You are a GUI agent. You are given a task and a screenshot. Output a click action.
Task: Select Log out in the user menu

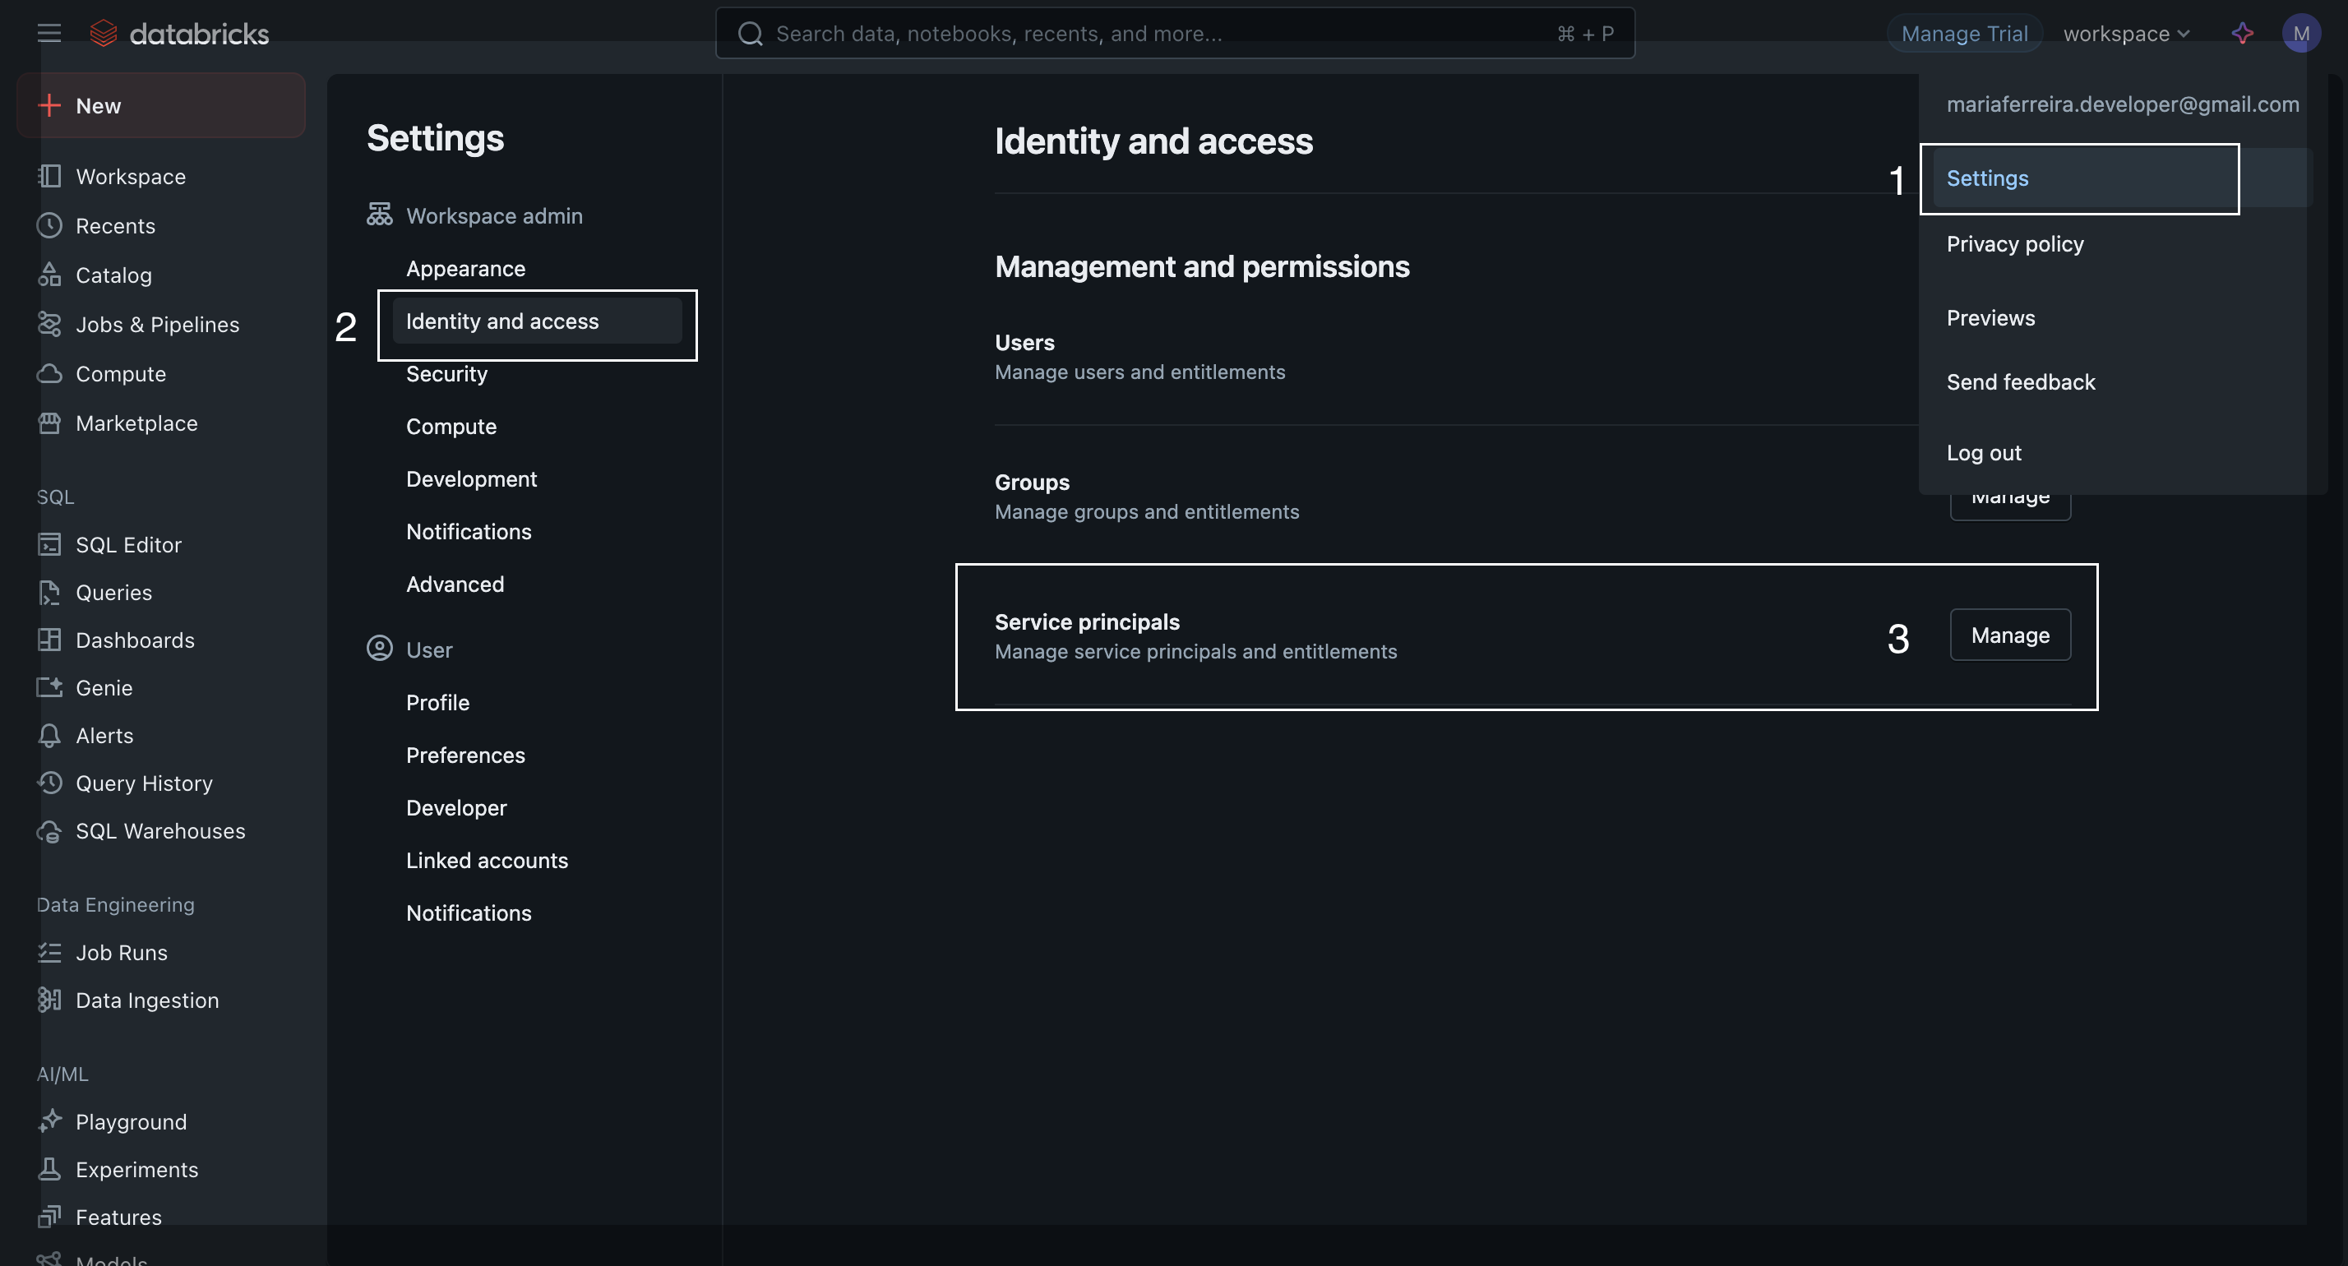[x=1984, y=453]
